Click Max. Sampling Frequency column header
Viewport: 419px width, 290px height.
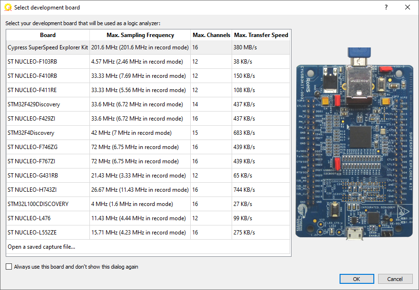click(x=140, y=35)
